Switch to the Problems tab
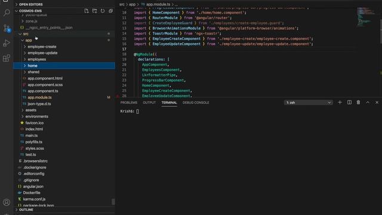Screen dimensions: 382x215 [129, 103]
